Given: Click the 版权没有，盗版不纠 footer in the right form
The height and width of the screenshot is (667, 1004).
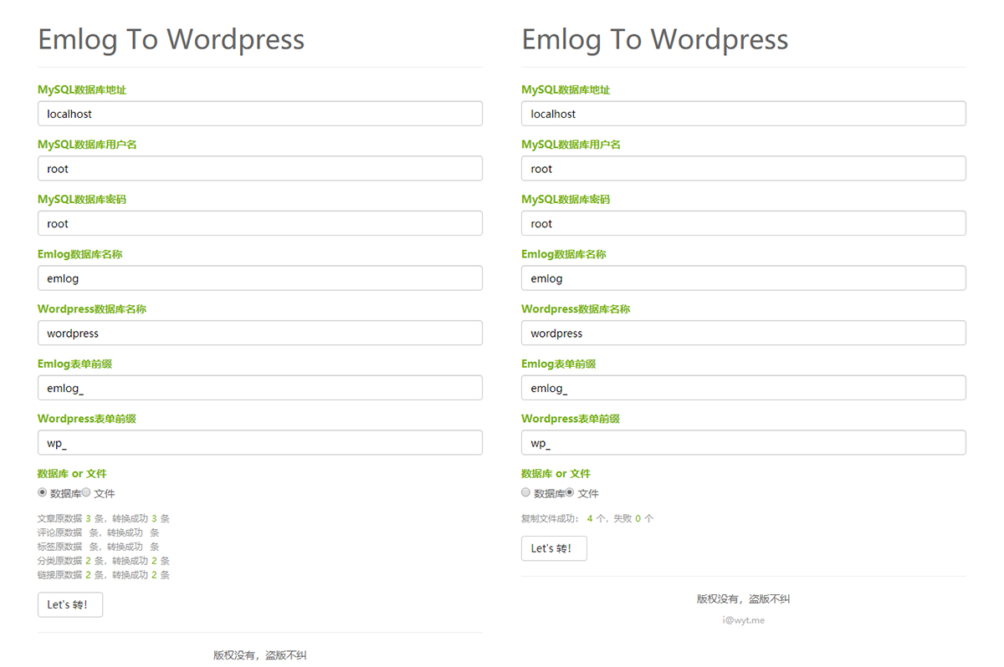Looking at the screenshot, I should coord(744,599).
